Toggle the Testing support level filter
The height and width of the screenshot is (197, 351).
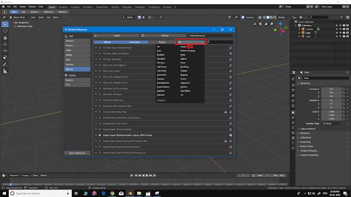(x=162, y=42)
